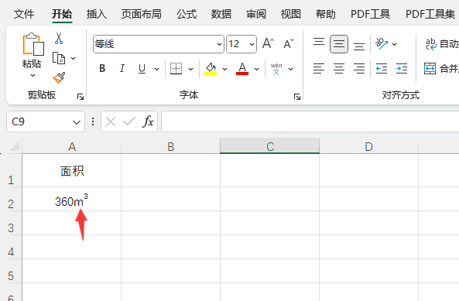459x301 pixels.
Task: Center text horizontally
Action: click(339, 68)
